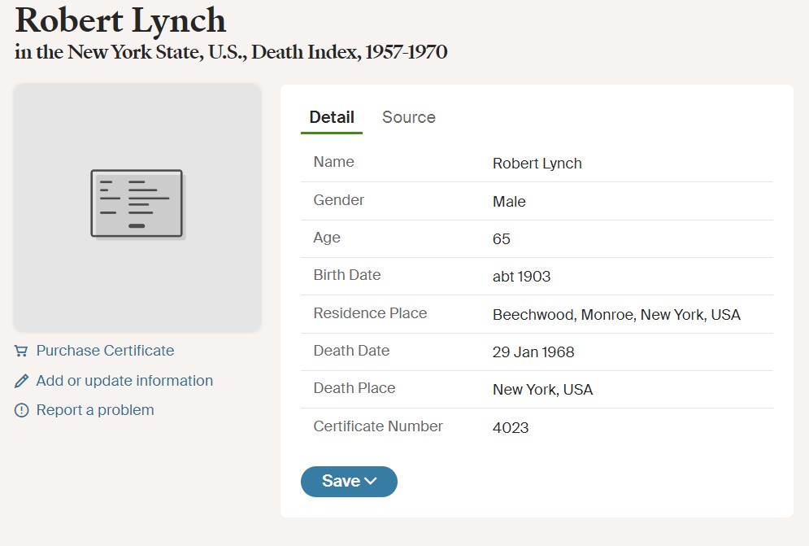Click the certificate number 4023
Image resolution: width=809 pixels, height=546 pixels.
click(510, 427)
